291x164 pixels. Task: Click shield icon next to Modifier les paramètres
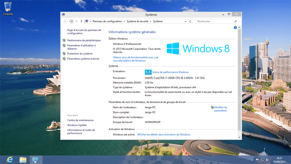pos(212,108)
